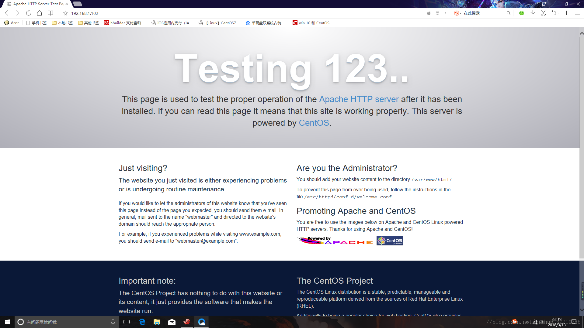Go back with the back arrow
The width and height of the screenshot is (584, 328).
pyautogui.click(x=7, y=13)
